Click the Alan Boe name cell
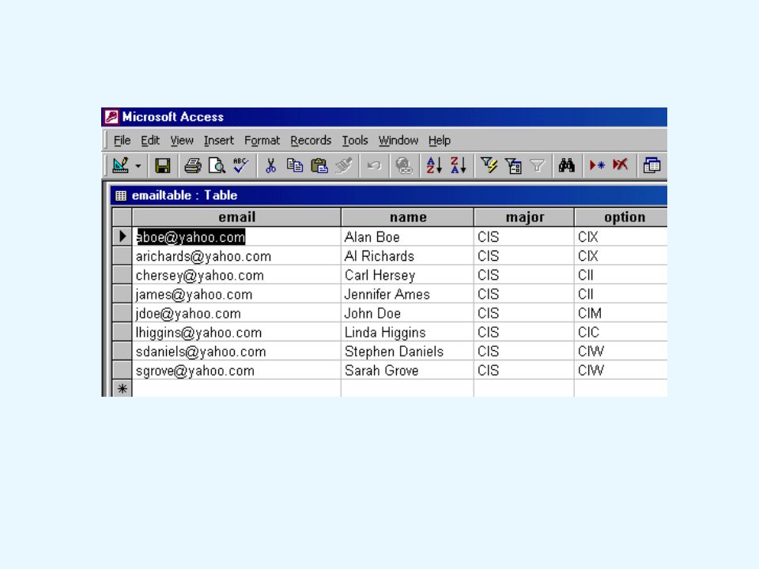 click(408, 236)
